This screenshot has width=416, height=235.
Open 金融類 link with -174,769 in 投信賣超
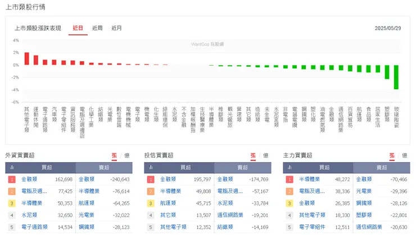pos(225,179)
